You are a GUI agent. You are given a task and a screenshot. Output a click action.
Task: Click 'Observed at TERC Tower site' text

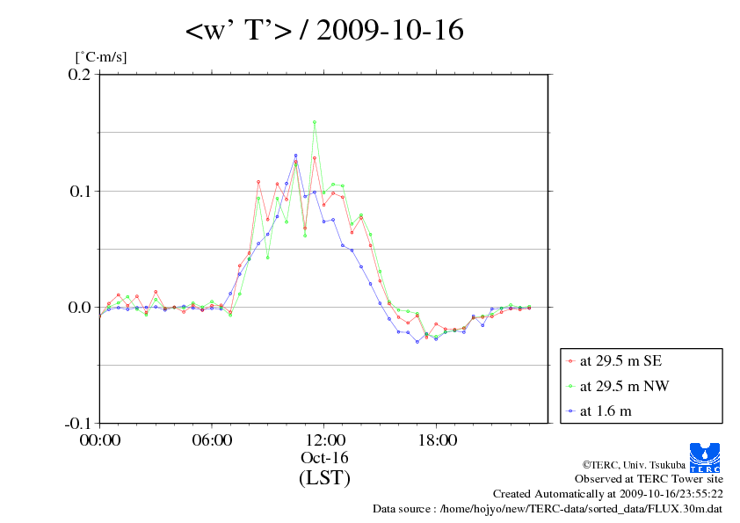point(649,479)
